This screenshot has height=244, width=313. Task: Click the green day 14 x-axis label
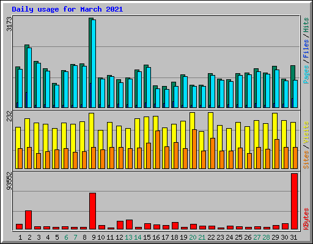[138, 237]
